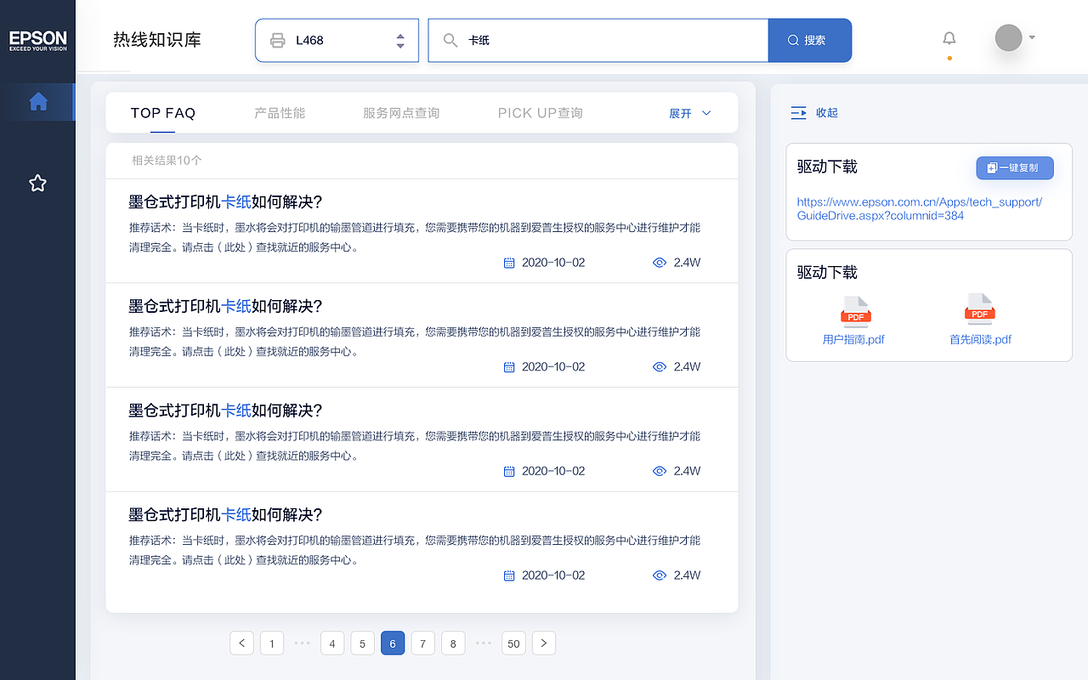Click the collapse panel icon beside 收起

pos(798,112)
